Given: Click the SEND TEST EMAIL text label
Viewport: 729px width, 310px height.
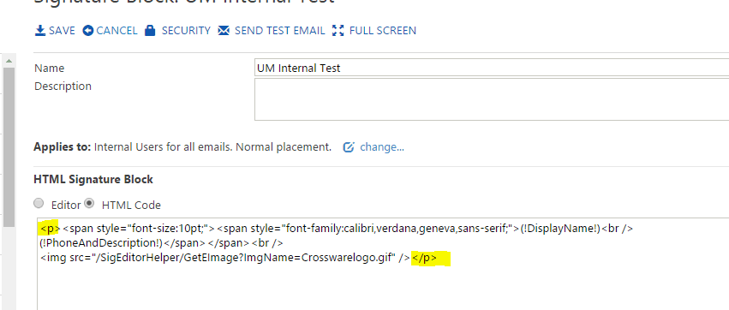Looking at the screenshot, I should click(280, 31).
